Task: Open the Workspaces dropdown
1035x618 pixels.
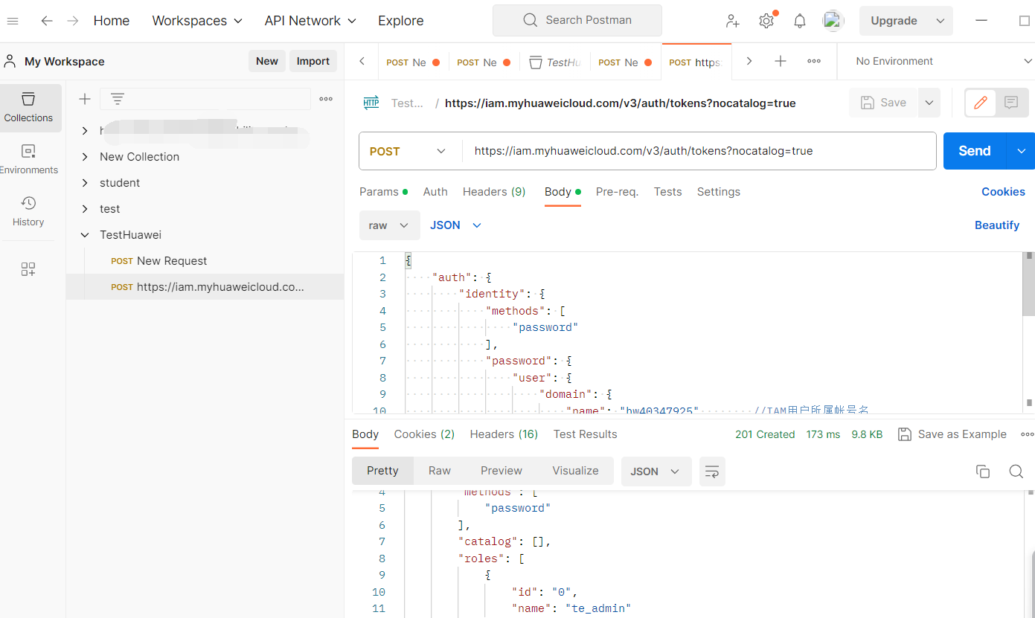Action: click(x=197, y=21)
